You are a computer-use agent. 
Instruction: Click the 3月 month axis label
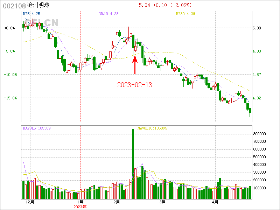[x=162, y=202]
